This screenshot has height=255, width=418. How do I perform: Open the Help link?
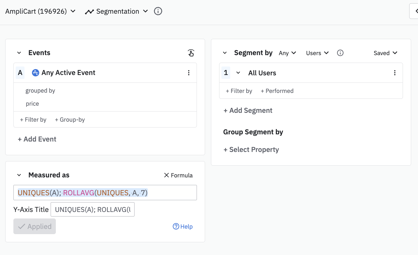point(183,226)
